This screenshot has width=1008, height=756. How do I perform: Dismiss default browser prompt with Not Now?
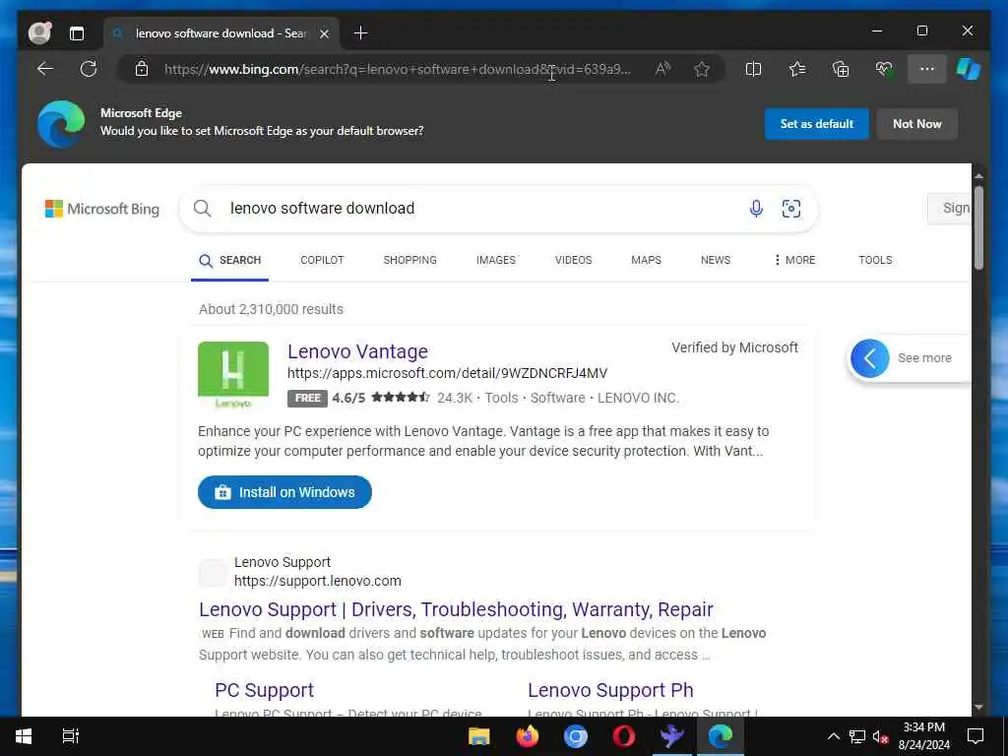coord(916,123)
